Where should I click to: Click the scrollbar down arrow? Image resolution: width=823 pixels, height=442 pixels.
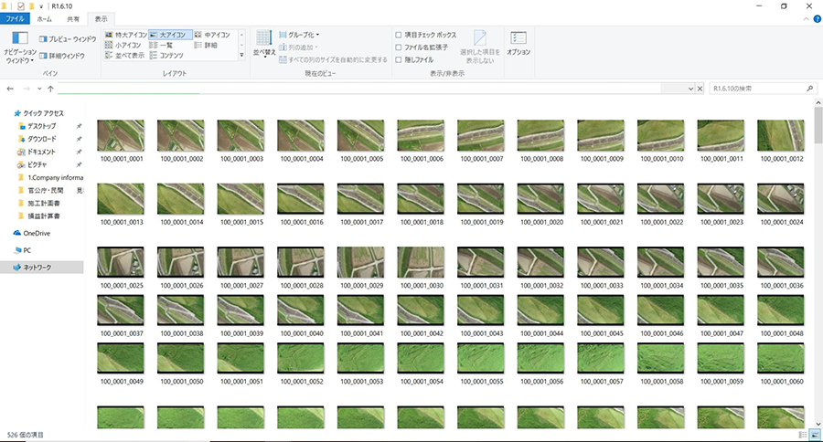(818, 424)
